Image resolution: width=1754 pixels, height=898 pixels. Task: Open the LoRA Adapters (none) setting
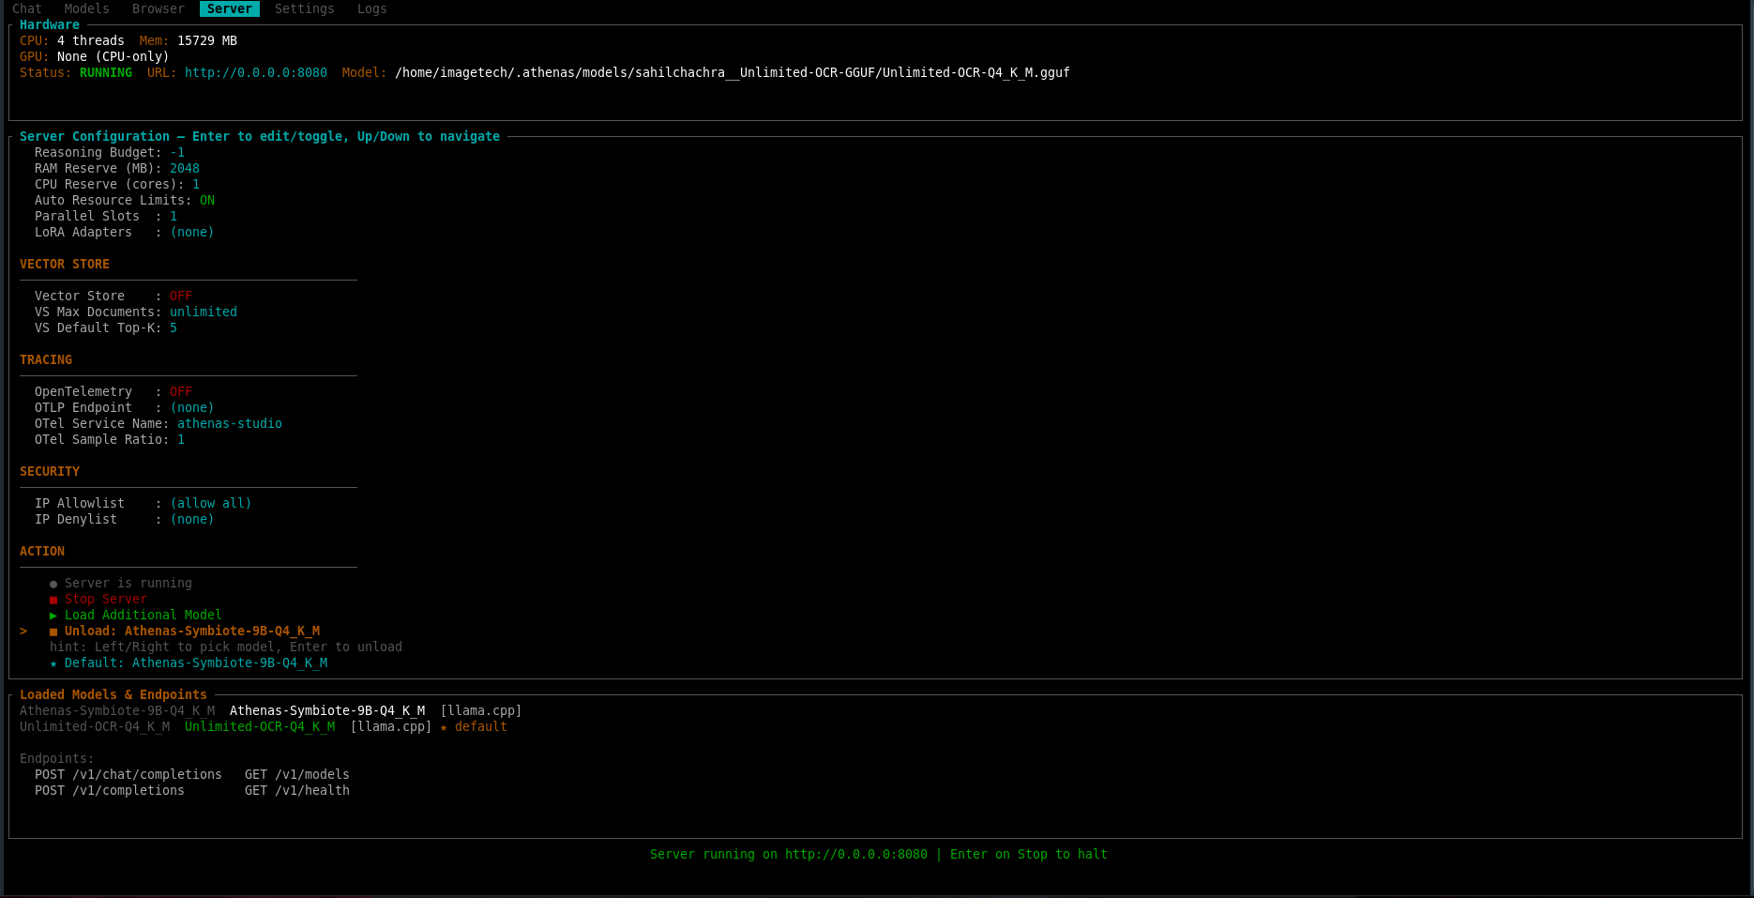tap(125, 233)
